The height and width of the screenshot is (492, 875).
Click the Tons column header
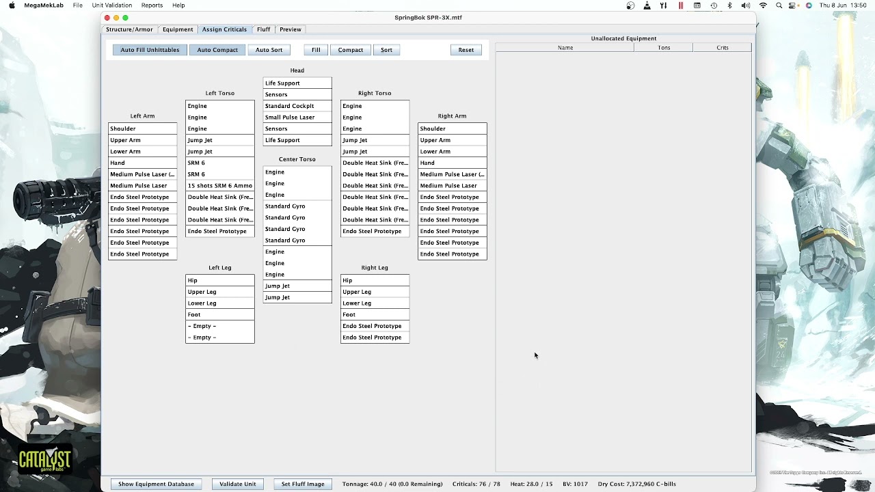pos(664,48)
